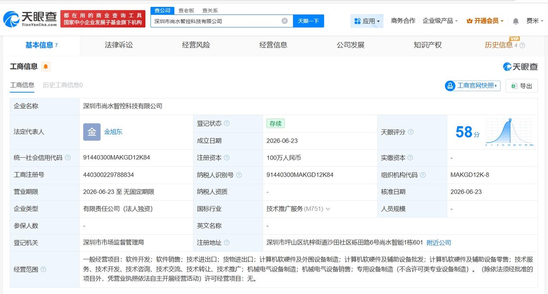
Task: Click the 工商官网快照 button
Action: coord(473,86)
